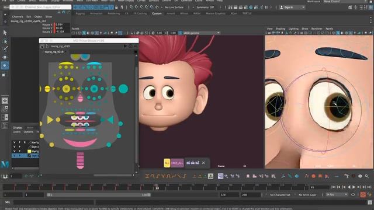Open the Object menu in the Channel Box
374x210 pixels.
(38, 17)
